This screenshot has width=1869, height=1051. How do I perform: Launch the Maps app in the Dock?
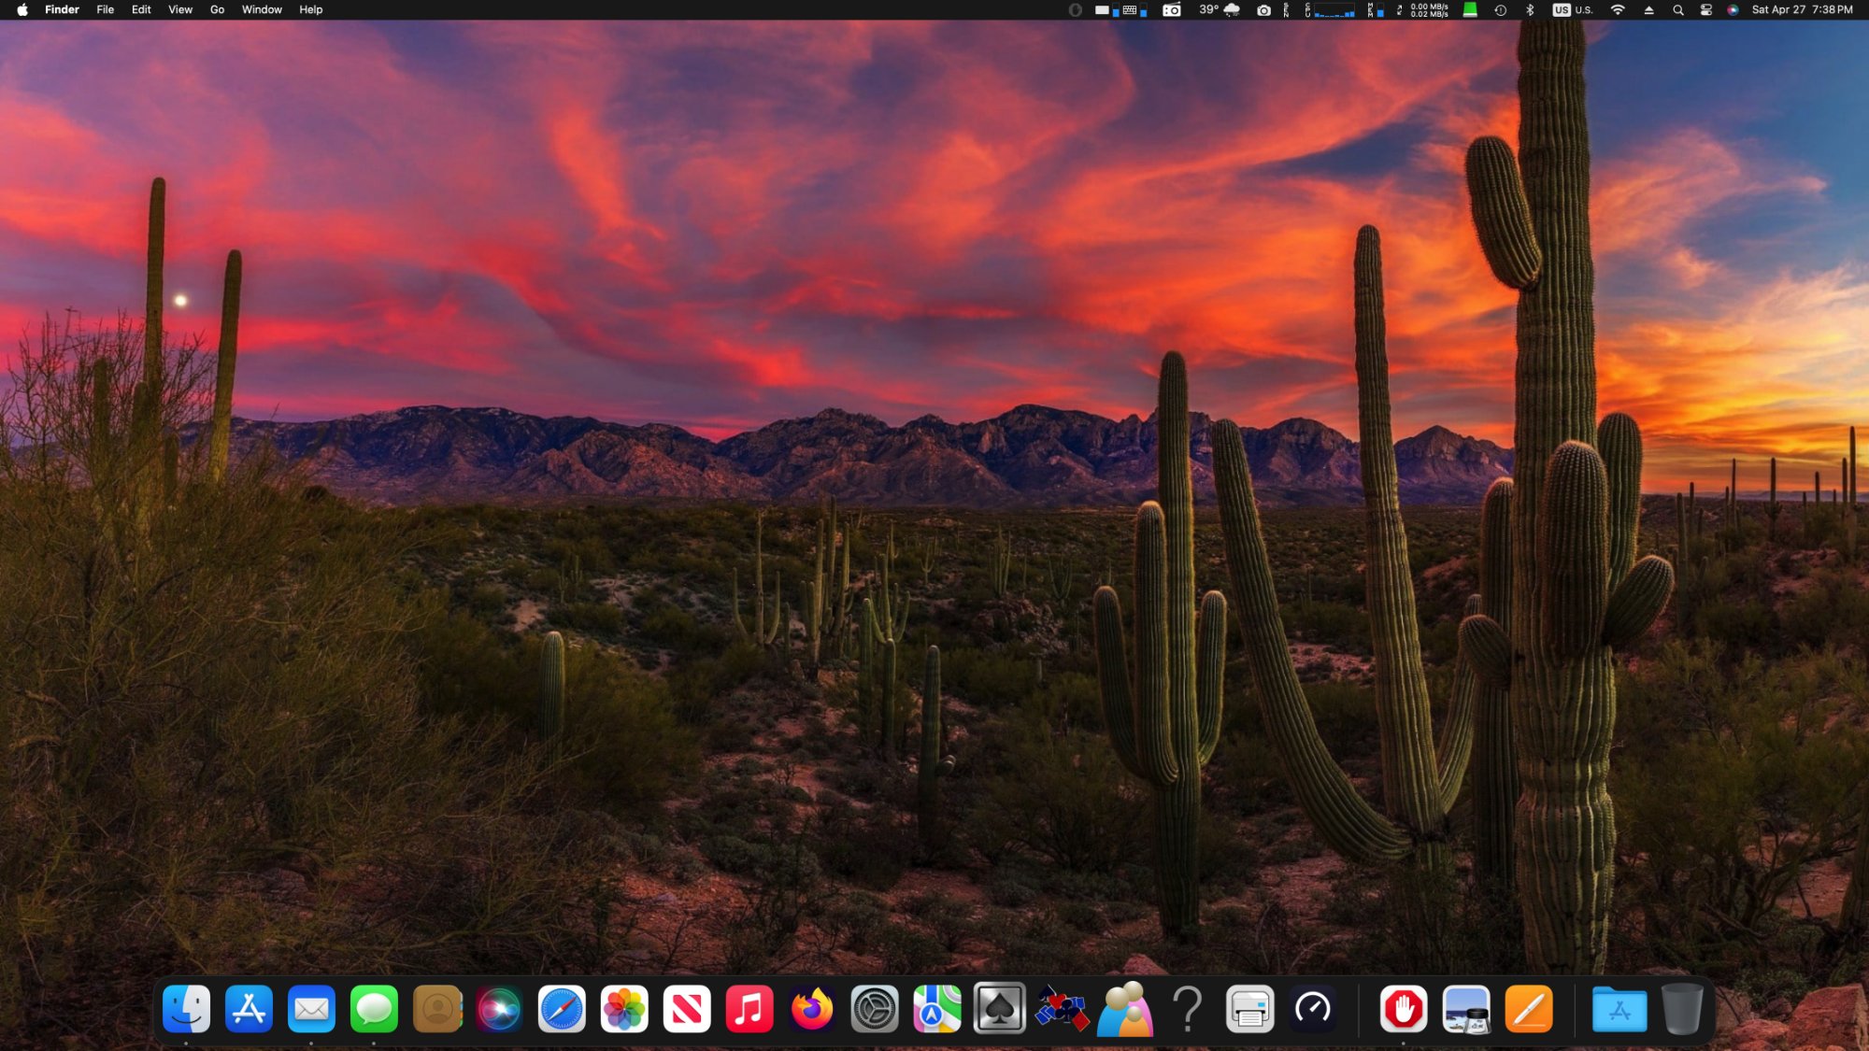pyautogui.click(x=937, y=1009)
